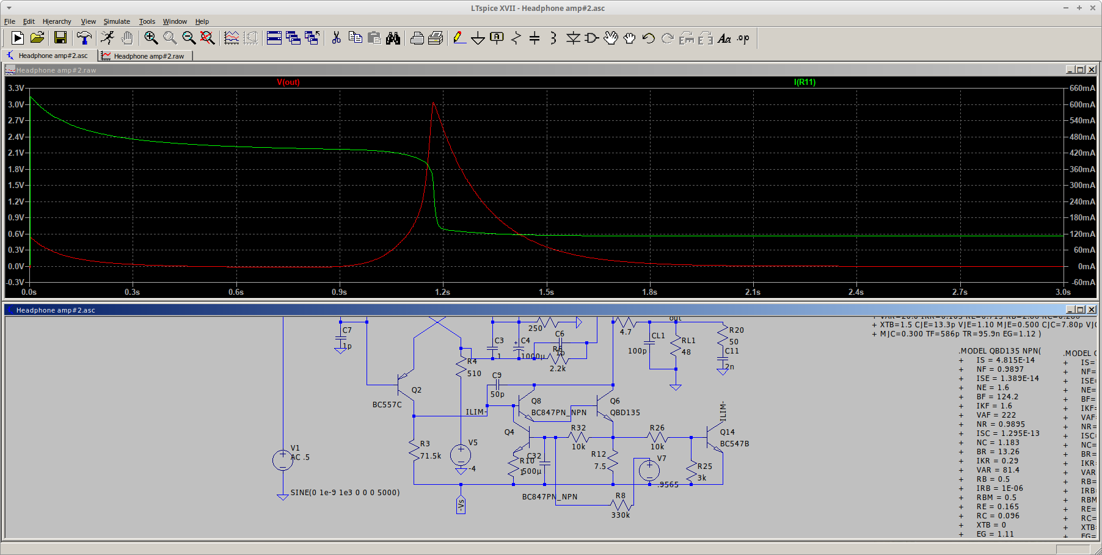The height and width of the screenshot is (555, 1102).
Task: Click the AC .5 text near V1
Action: (300, 457)
